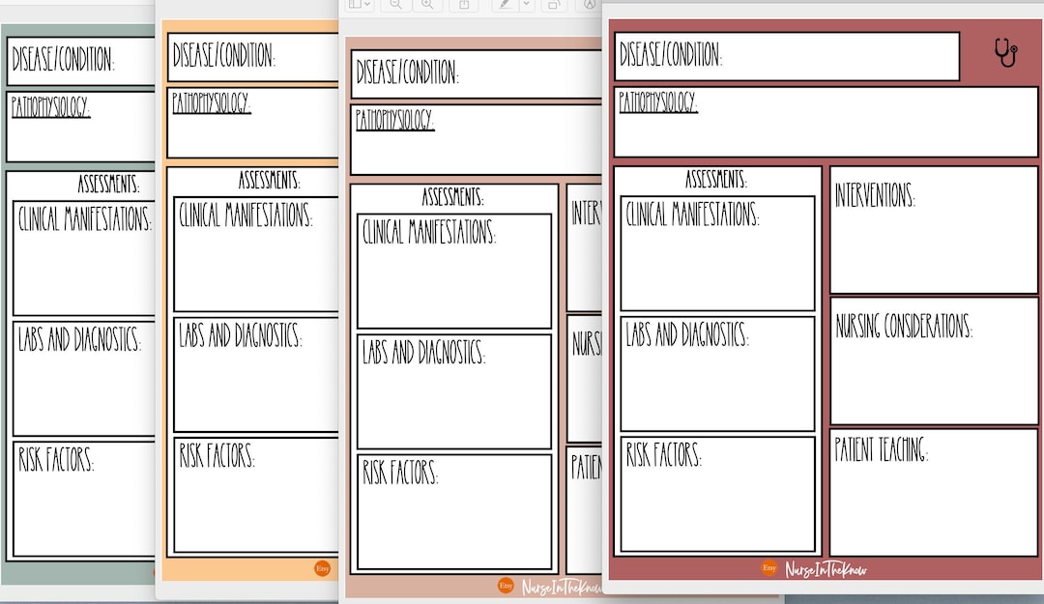Click "ASSESSMENTS:" in the green template

pyautogui.click(x=108, y=183)
